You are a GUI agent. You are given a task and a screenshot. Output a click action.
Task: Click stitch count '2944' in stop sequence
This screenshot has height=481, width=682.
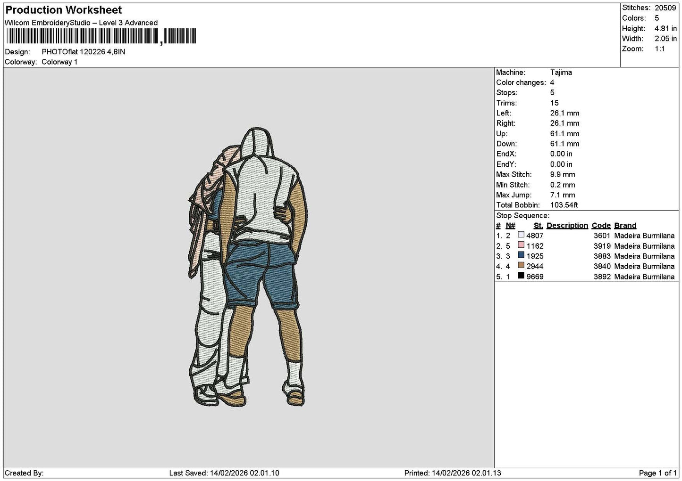(535, 266)
